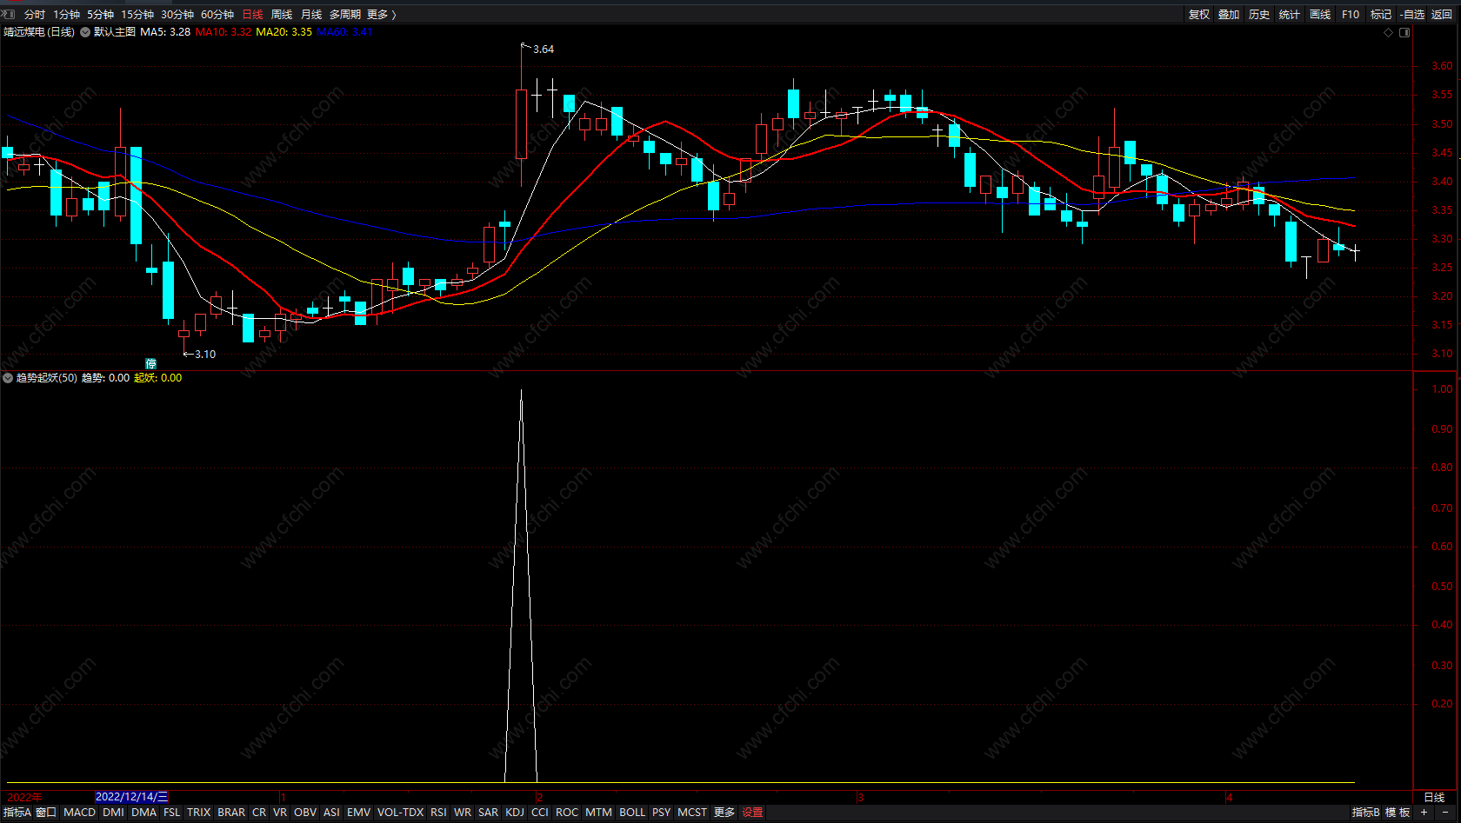
Task: Switch indicator to RSI
Action: [438, 813]
